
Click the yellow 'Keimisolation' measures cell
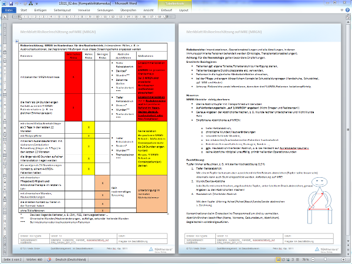(x=153, y=141)
